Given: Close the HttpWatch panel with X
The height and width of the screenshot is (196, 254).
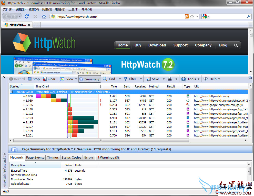Looking at the screenshot, I should click(4, 77).
